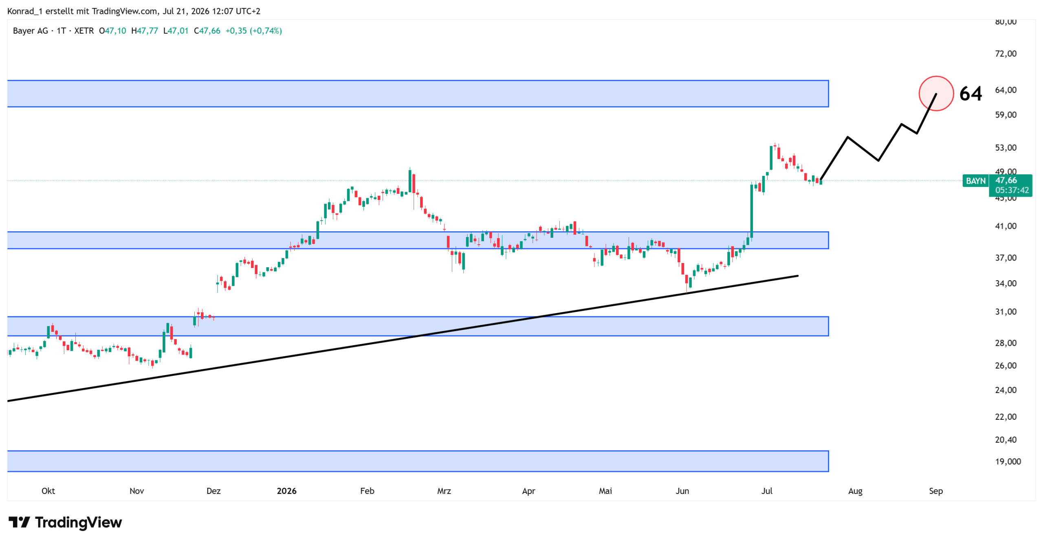
Task: Click the 64,00 price axis label
Action: [1006, 90]
